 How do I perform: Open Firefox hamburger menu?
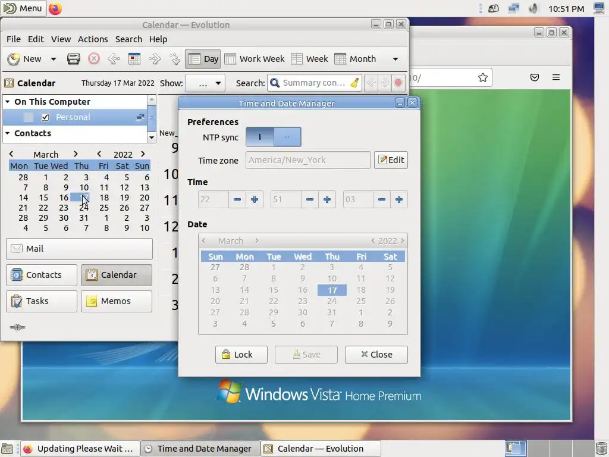[556, 77]
